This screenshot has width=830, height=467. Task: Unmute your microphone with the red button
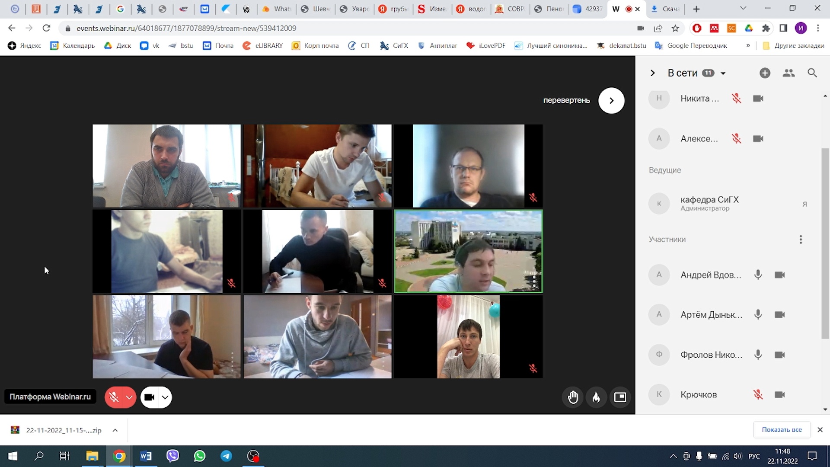tap(114, 397)
